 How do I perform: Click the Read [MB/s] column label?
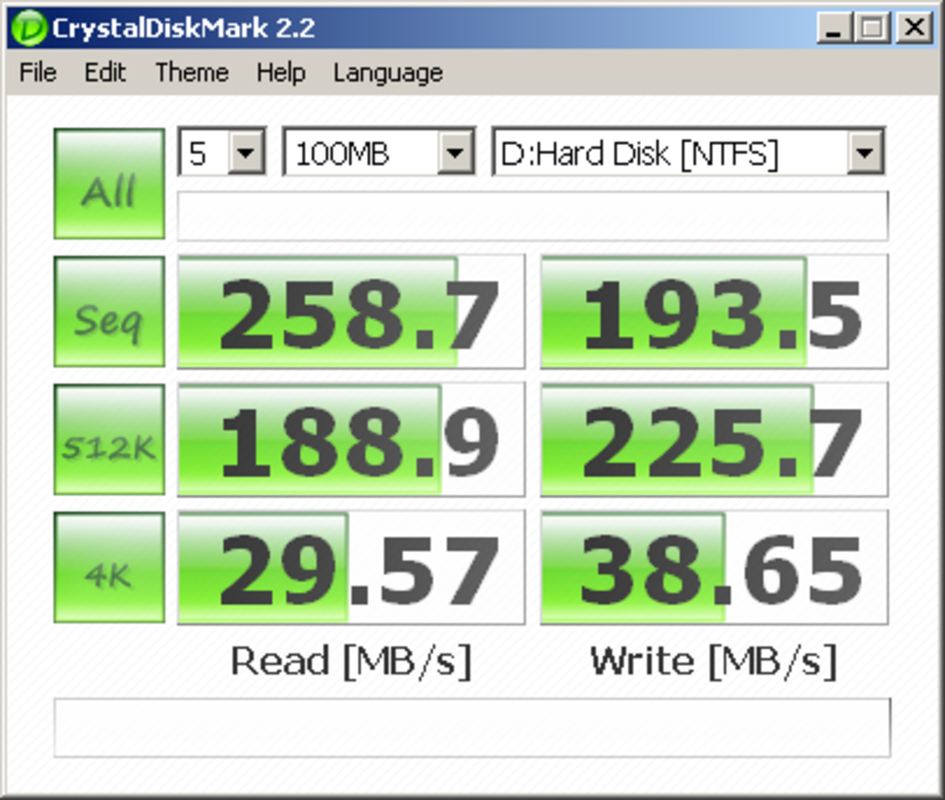pos(351,661)
